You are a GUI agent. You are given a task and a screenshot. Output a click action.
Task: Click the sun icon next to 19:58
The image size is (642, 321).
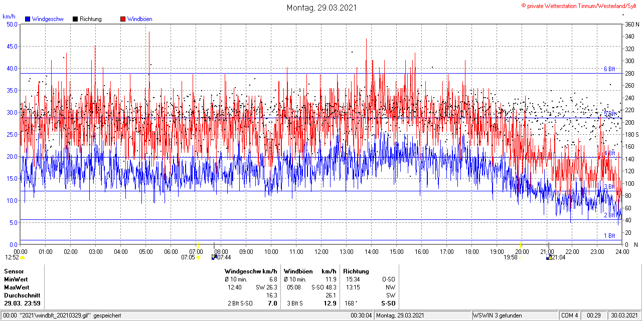[521, 257]
